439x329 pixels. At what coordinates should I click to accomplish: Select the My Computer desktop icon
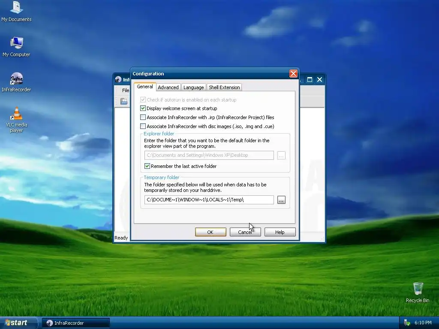pyautogui.click(x=16, y=47)
